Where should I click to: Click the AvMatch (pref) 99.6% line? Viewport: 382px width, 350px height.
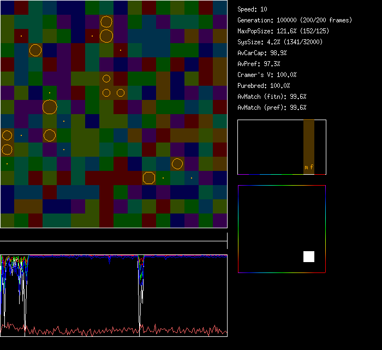pos(272,108)
